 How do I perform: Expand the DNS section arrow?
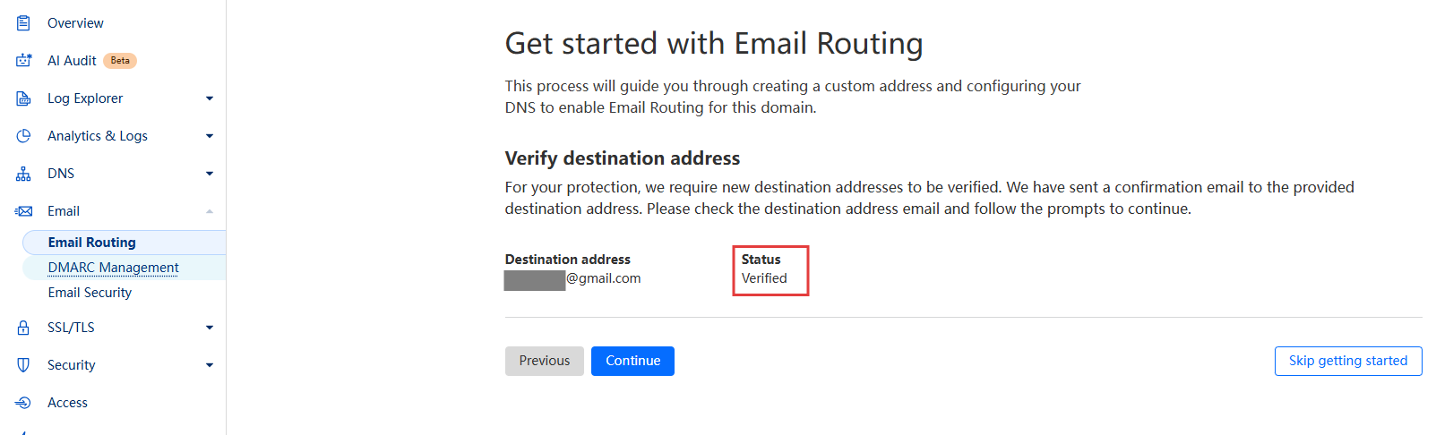pyautogui.click(x=210, y=174)
